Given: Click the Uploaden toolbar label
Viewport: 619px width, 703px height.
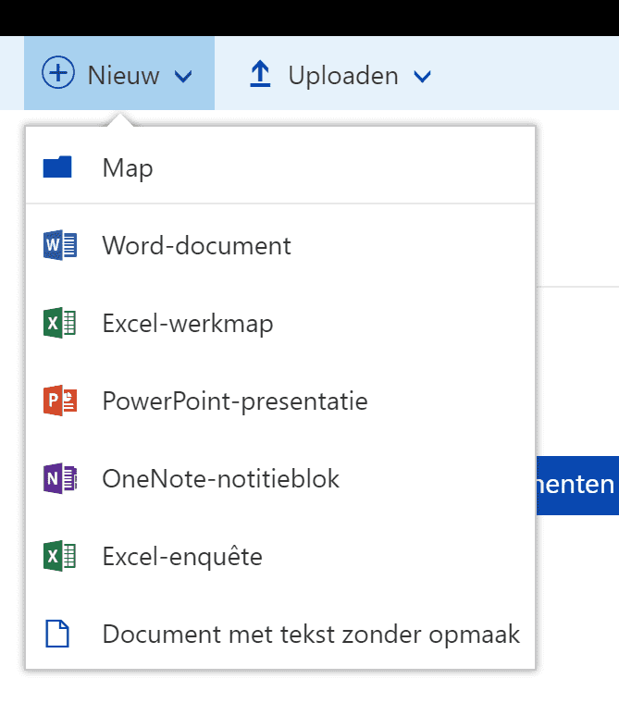Looking at the screenshot, I should 343,75.
